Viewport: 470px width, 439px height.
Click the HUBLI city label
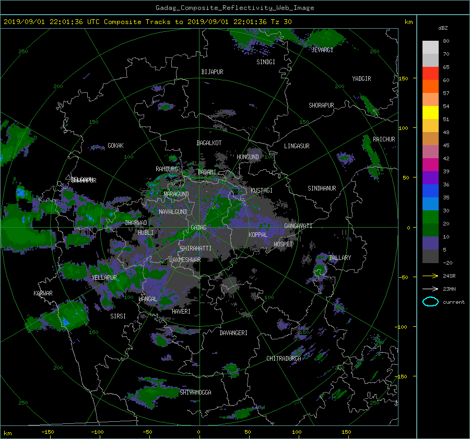[x=146, y=233]
